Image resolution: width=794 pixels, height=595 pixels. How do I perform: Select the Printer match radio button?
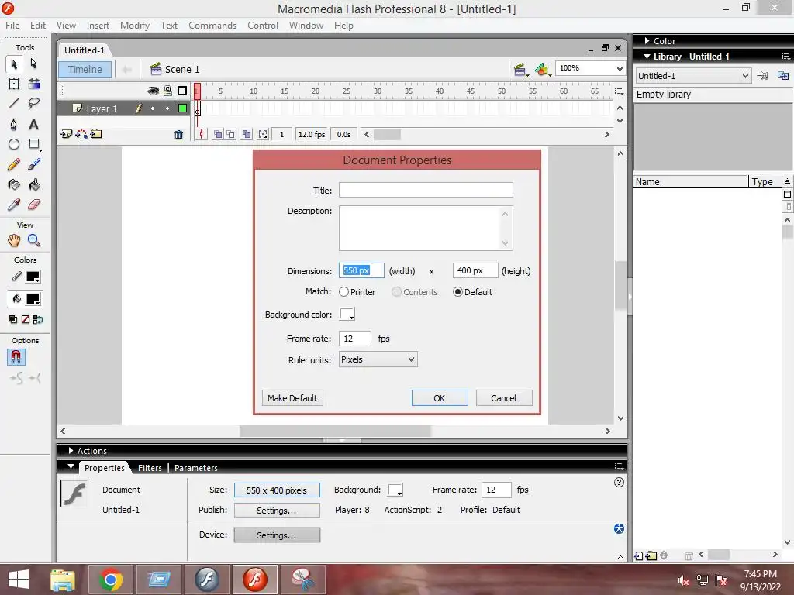click(x=343, y=292)
